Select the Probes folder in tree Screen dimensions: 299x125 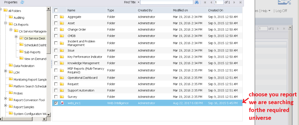coord(18,93)
